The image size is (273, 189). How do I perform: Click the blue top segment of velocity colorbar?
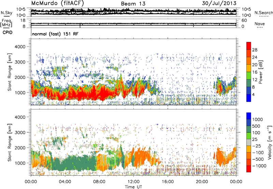click(249, 116)
